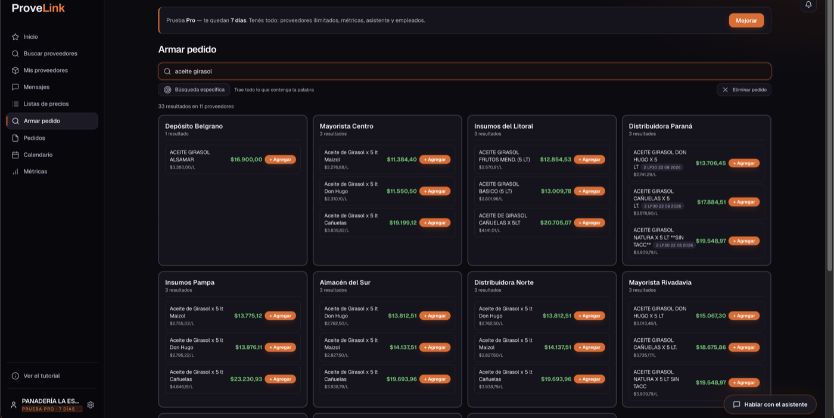This screenshot has width=834, height=418.
Task: Add Mayorista Centro Maizol oil at $11.384,40
Action: 435,160
